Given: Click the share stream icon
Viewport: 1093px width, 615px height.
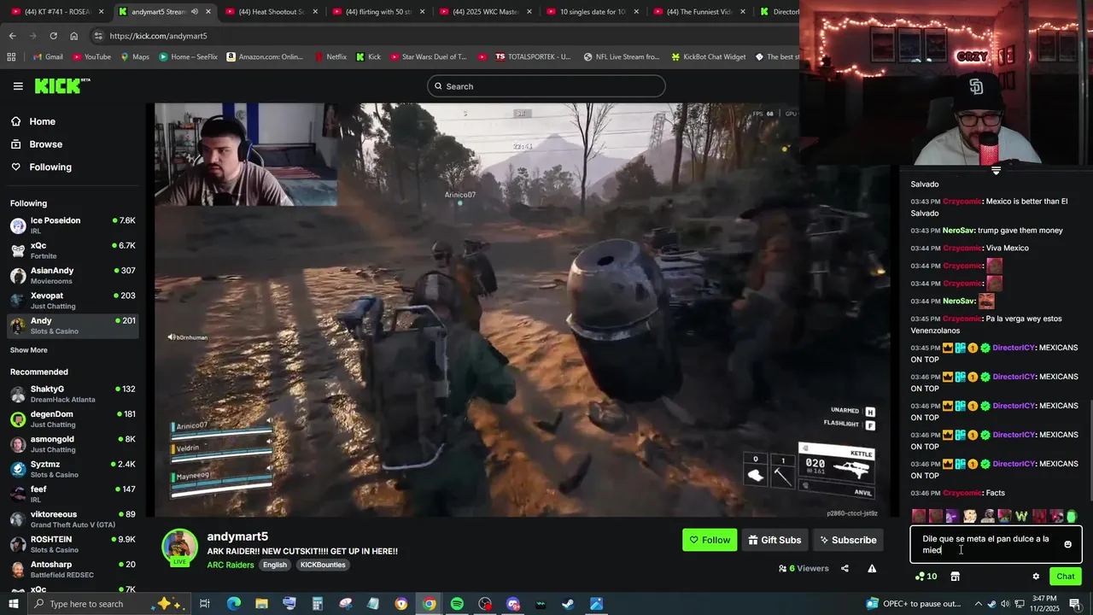Looking at the screenshot, I should point(845,569).
